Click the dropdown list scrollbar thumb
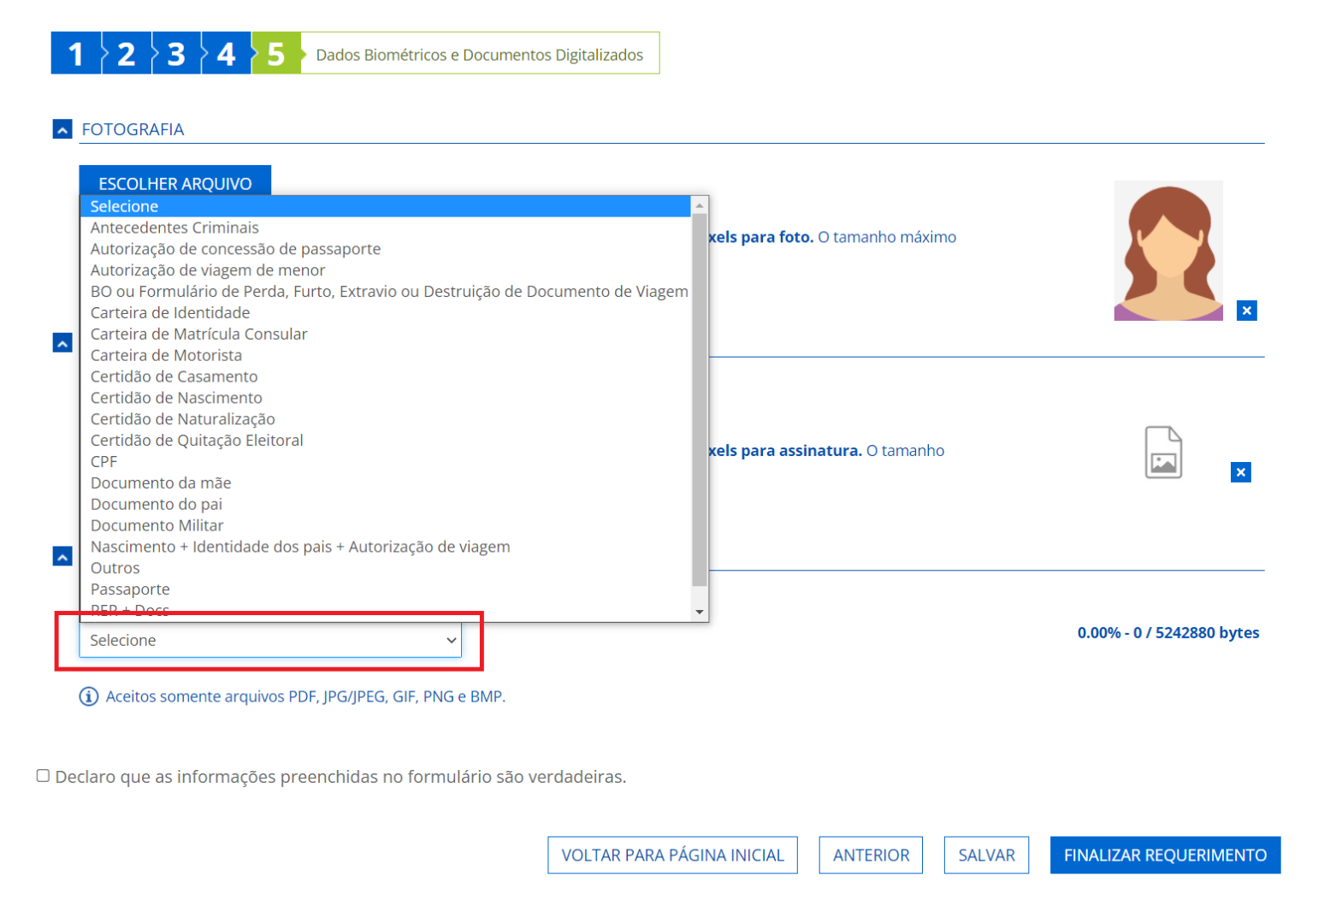Viewport: 1330px width, 924px height. click(x=700, y=400)
